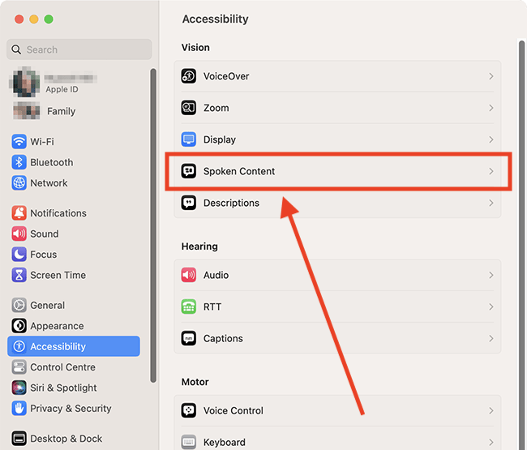The height and width of the screenshot is (450, 527).
Task: Open Descriptions via its chevron
Action: tap(491, 203)
